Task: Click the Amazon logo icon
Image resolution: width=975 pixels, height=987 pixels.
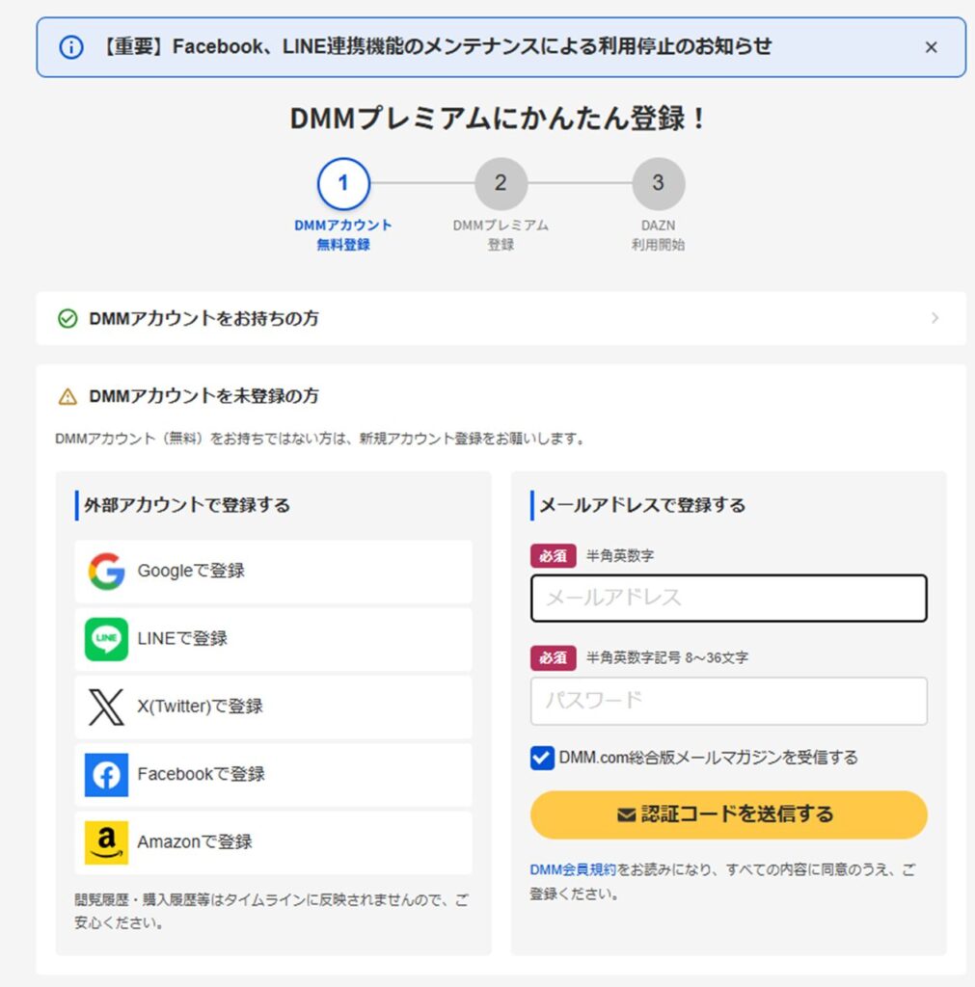Action: pos(106,842)
